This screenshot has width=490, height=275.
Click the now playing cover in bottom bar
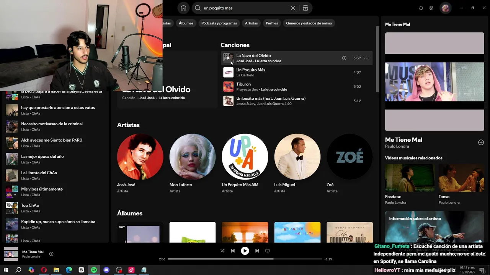tap(11, 254)
